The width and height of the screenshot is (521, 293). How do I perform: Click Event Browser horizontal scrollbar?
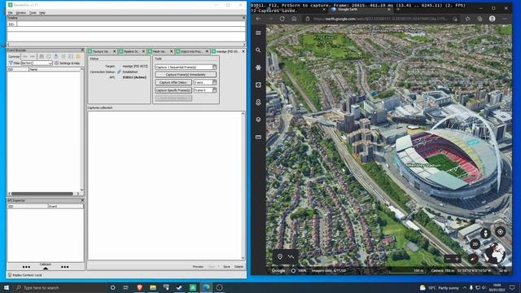pyautogui.click(x=42, y=194)
